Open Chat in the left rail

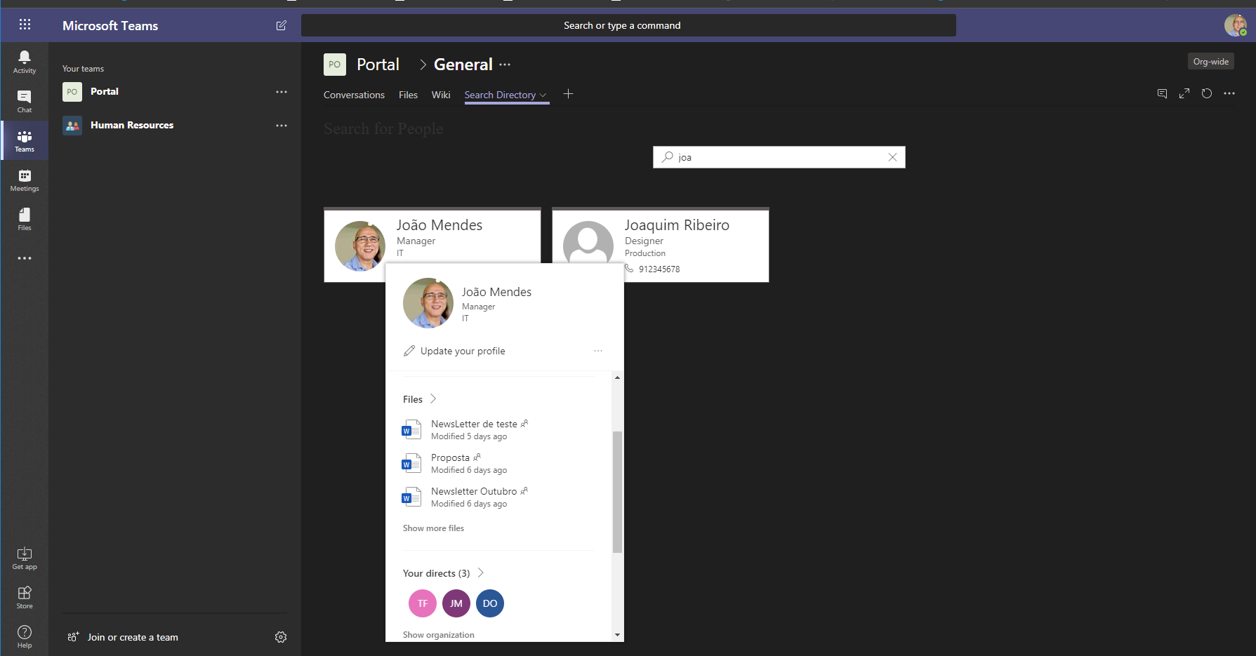25,101
